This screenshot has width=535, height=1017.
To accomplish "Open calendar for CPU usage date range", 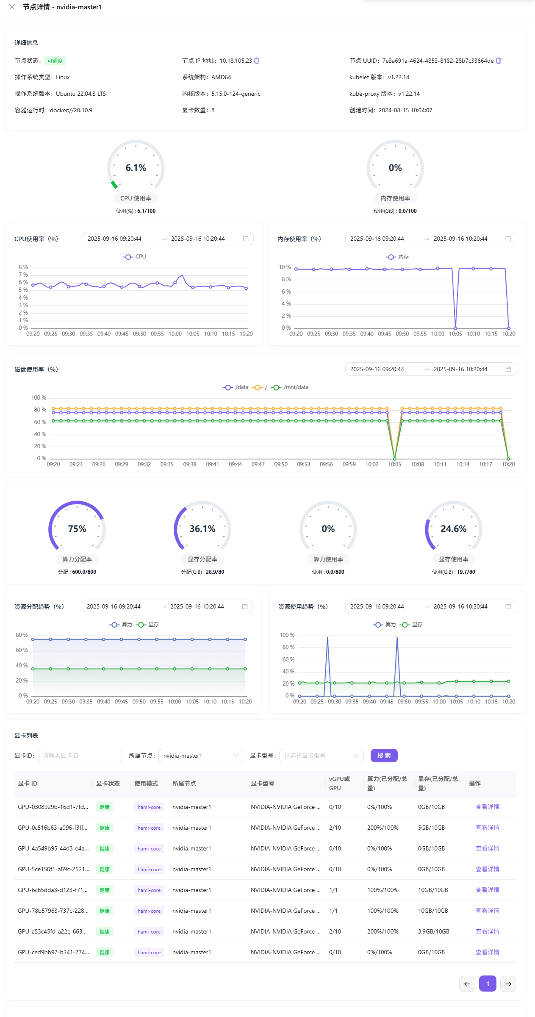I will [x=245, y=239].
